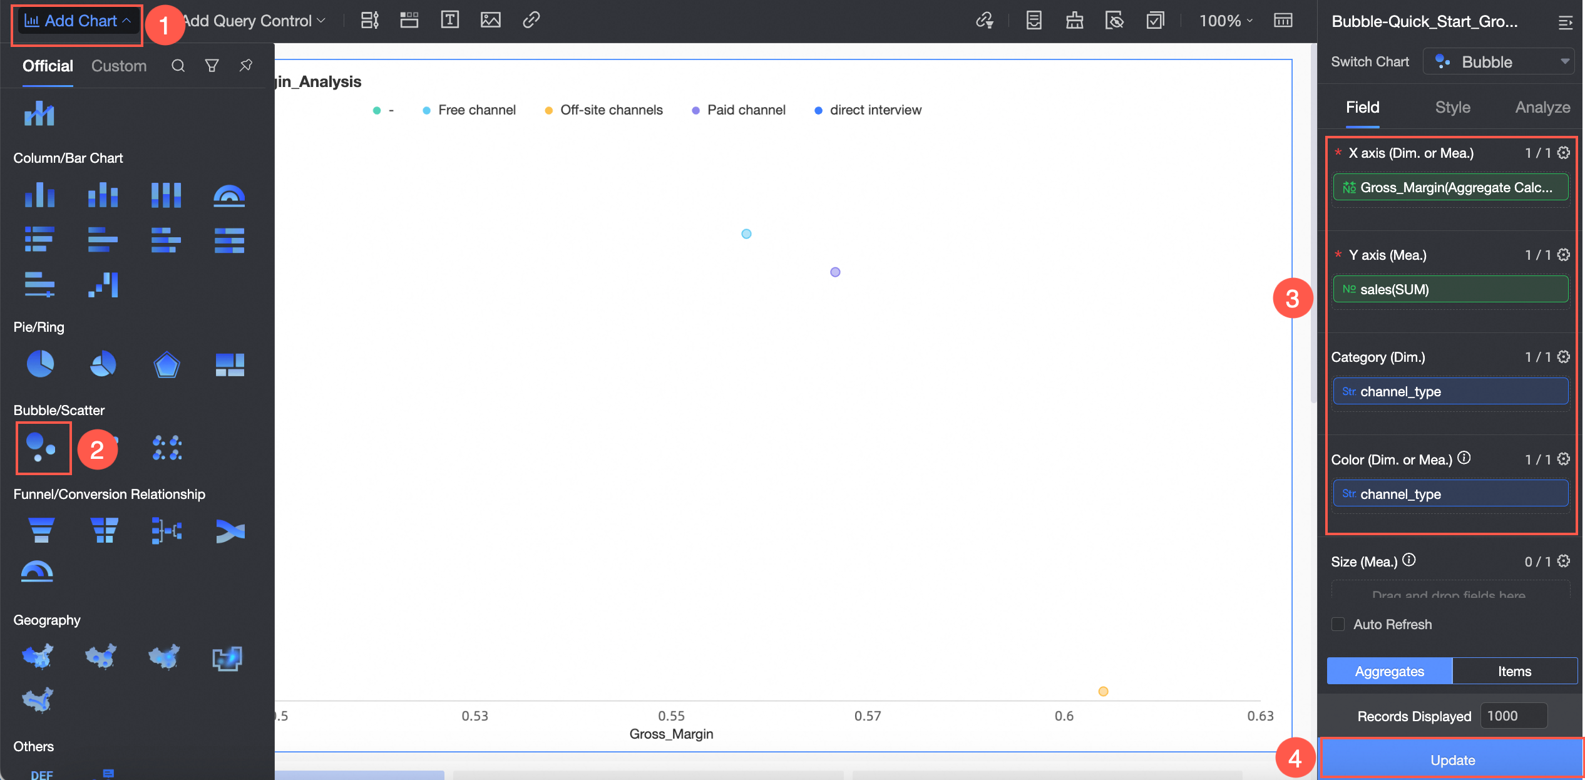Image resolution: width=1585 pixels, height=780 pixels.
Task: Click the Update button
Action: [1452, 760]
